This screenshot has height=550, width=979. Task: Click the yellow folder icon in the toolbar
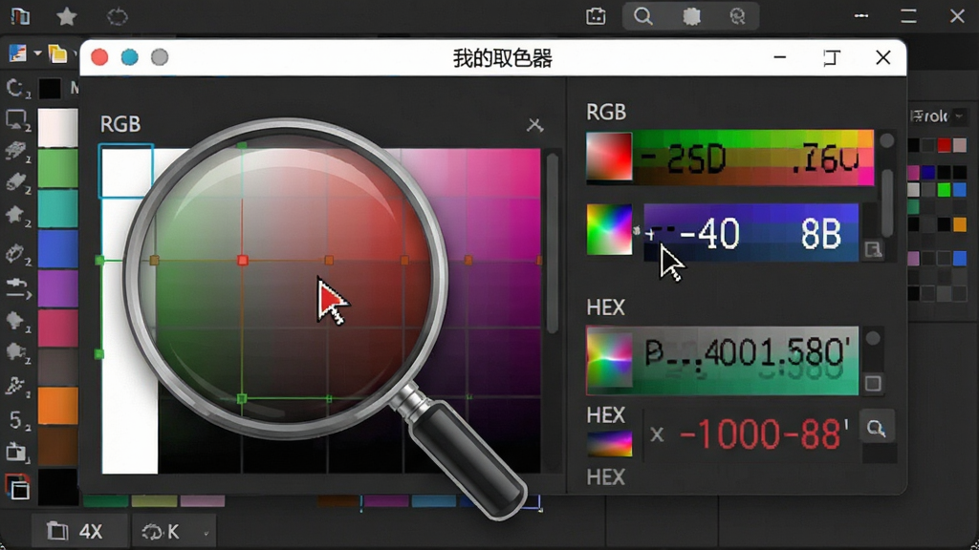57,54
